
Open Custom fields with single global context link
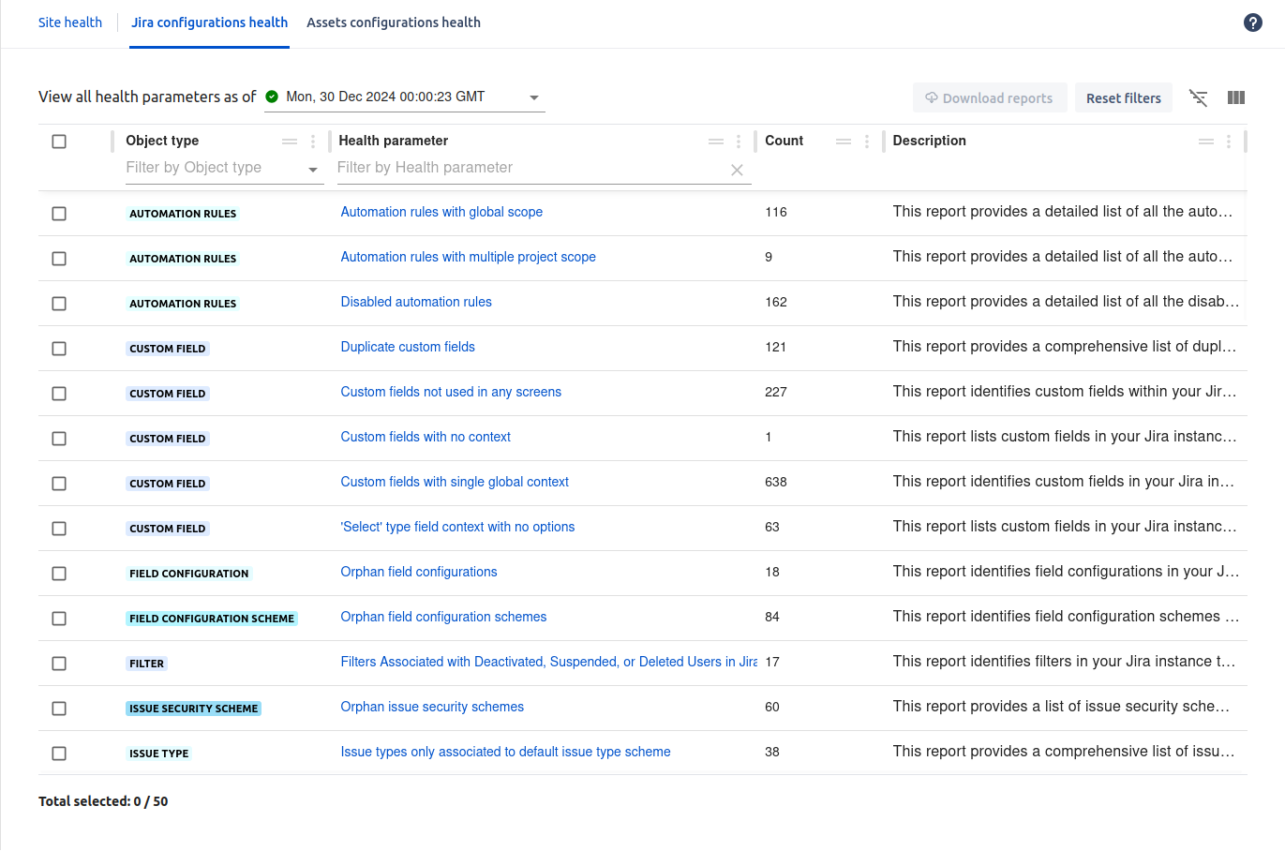[455, 482]
